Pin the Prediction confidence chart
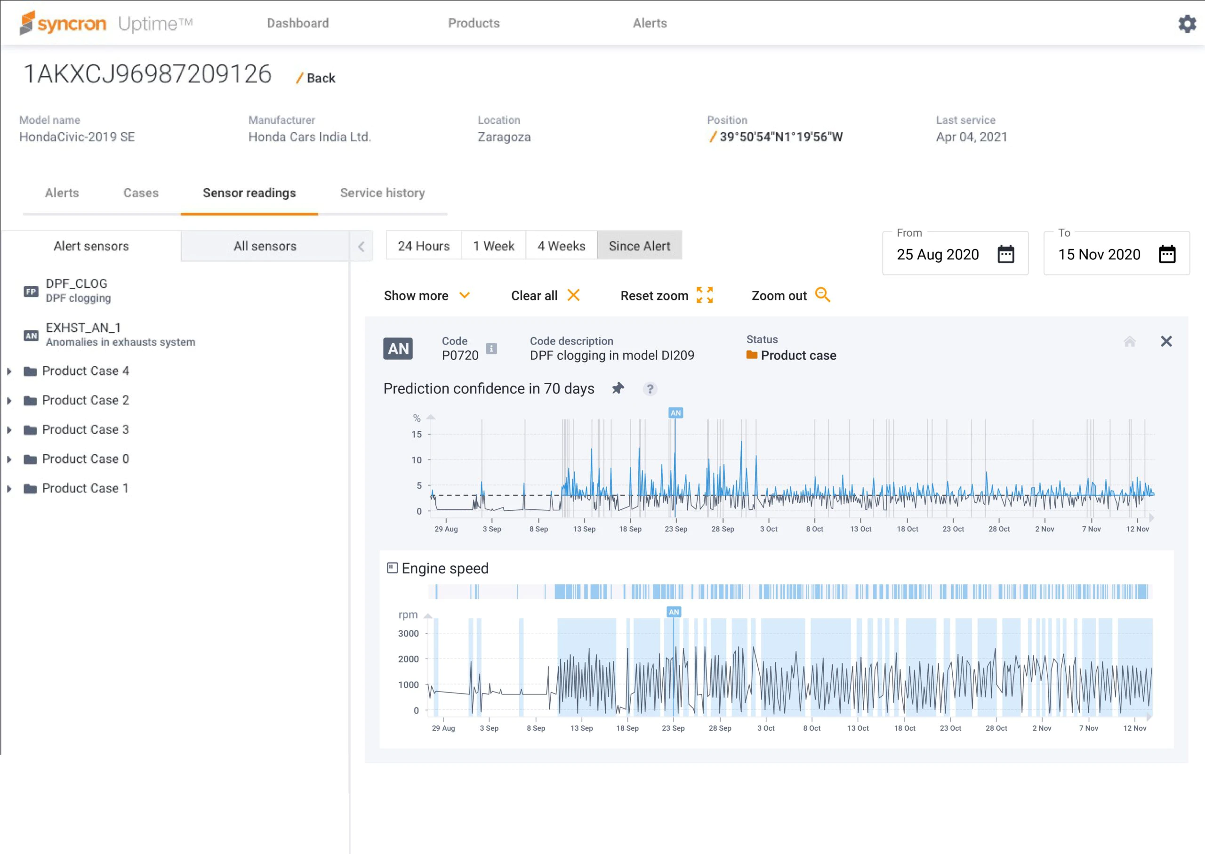 (619, 388)
